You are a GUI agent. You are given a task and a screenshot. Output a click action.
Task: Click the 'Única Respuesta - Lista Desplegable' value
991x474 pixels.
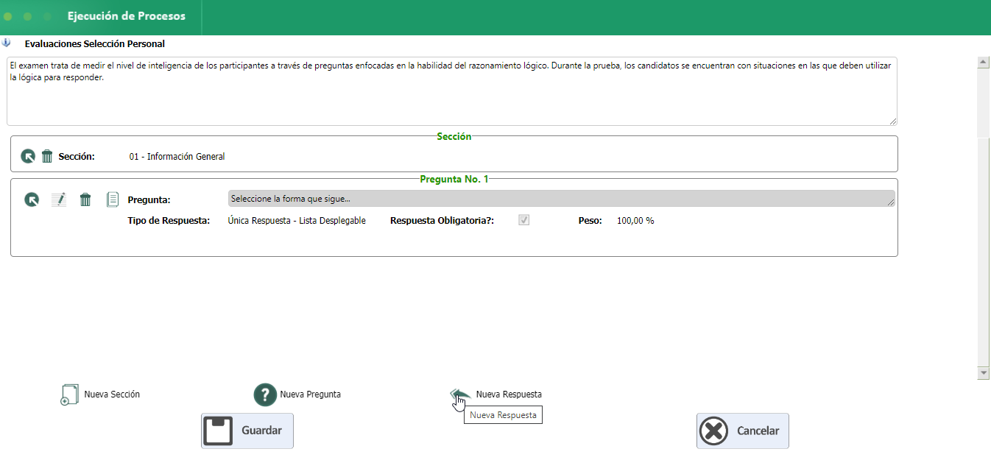point(297,221)
